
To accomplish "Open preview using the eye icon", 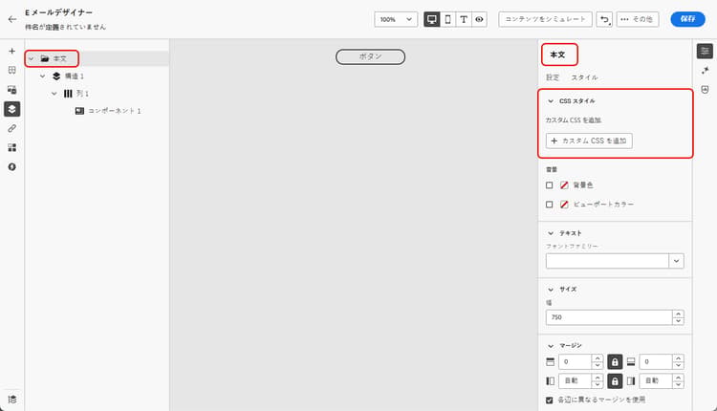I will coord(479,19).
